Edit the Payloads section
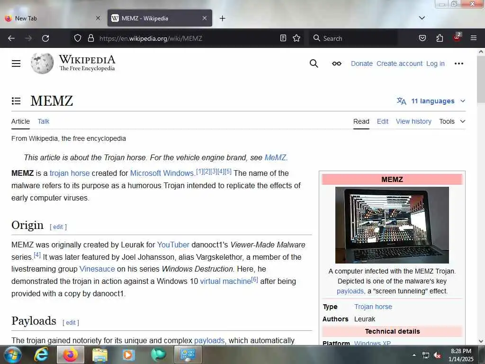 [x=71, y=322]
